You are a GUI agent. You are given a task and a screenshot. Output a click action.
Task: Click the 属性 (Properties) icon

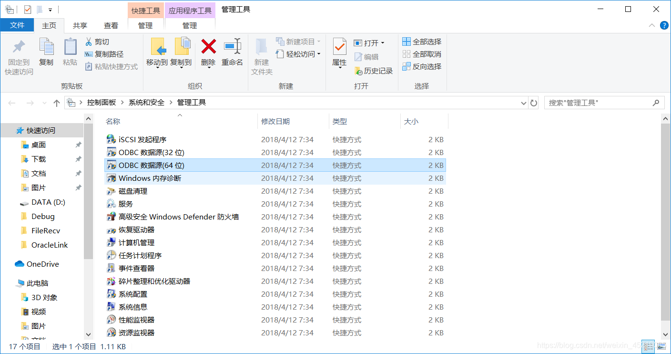click(x=339, y=52)
